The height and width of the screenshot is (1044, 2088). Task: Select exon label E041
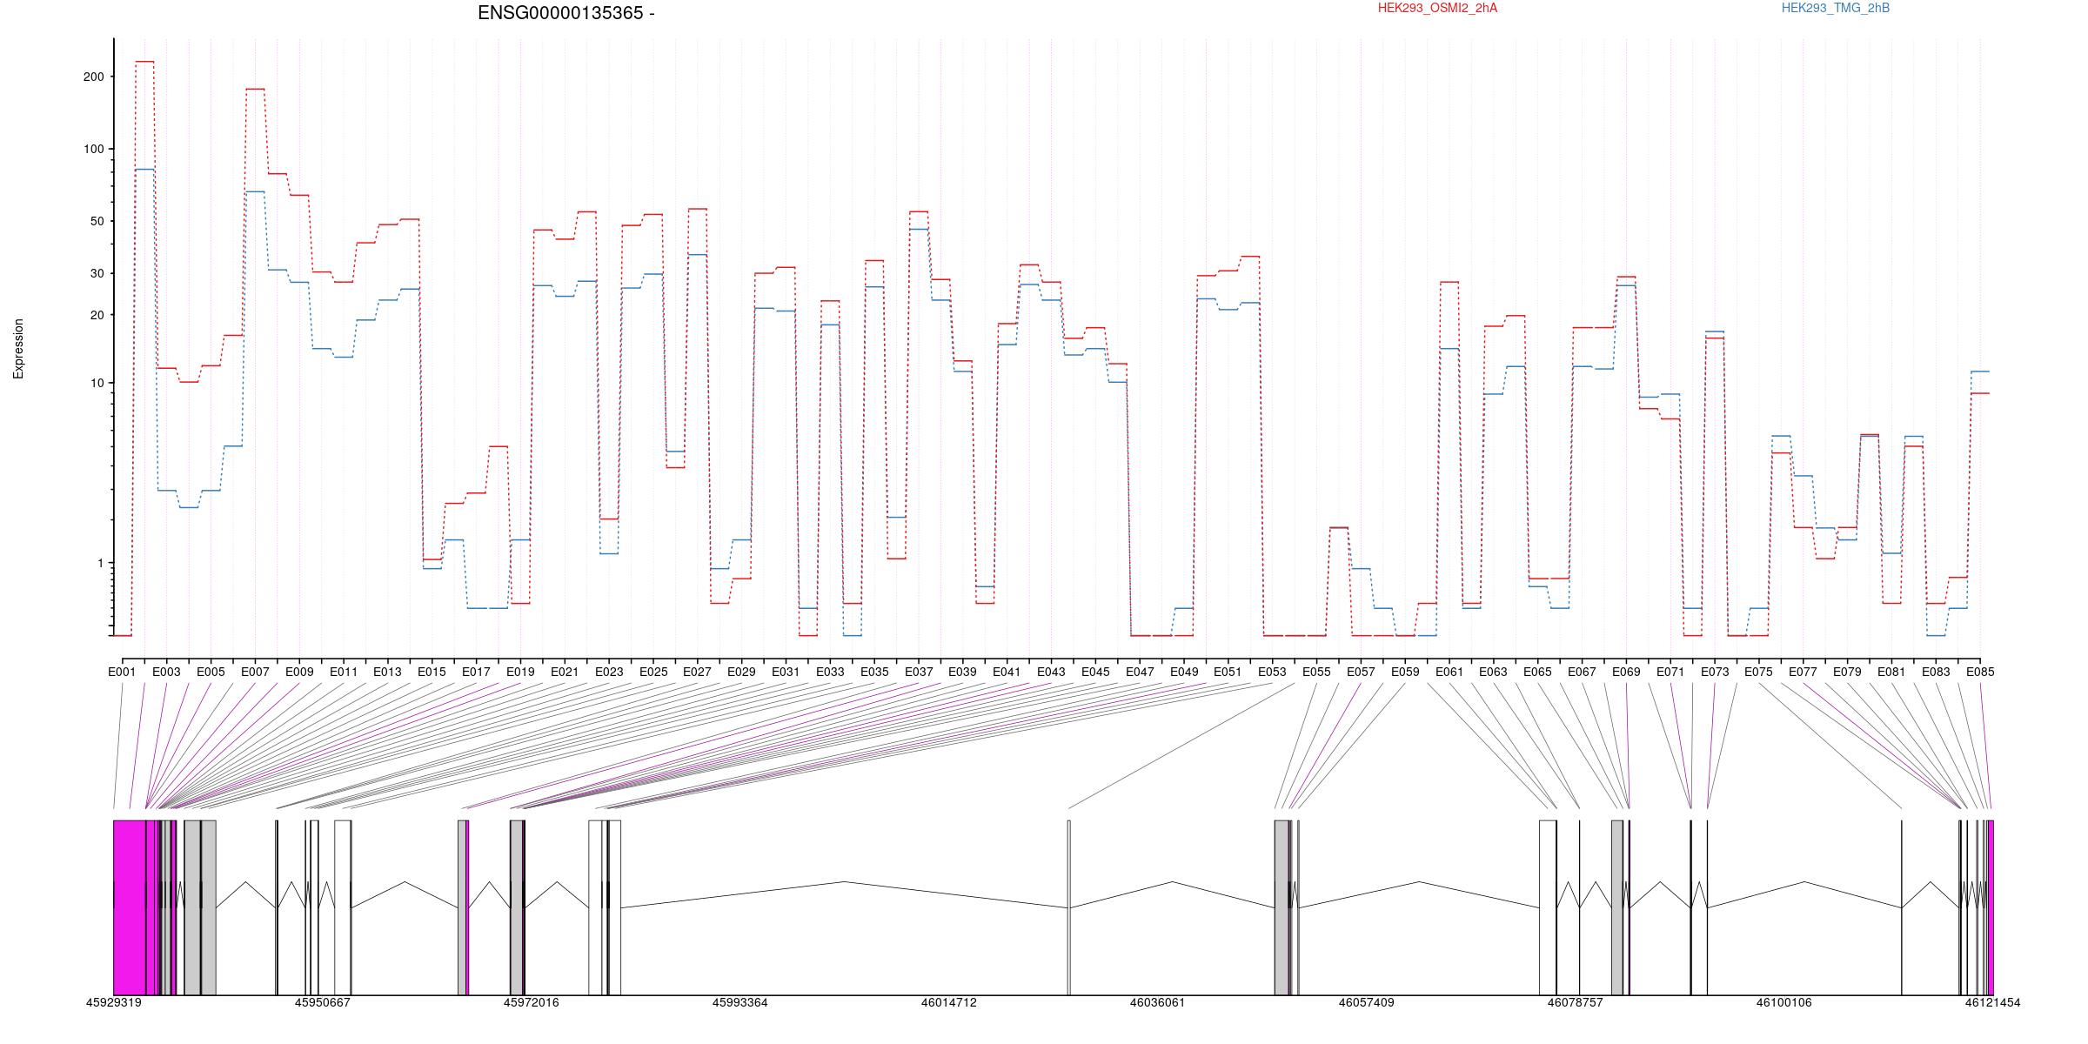tap(1007, 672)
